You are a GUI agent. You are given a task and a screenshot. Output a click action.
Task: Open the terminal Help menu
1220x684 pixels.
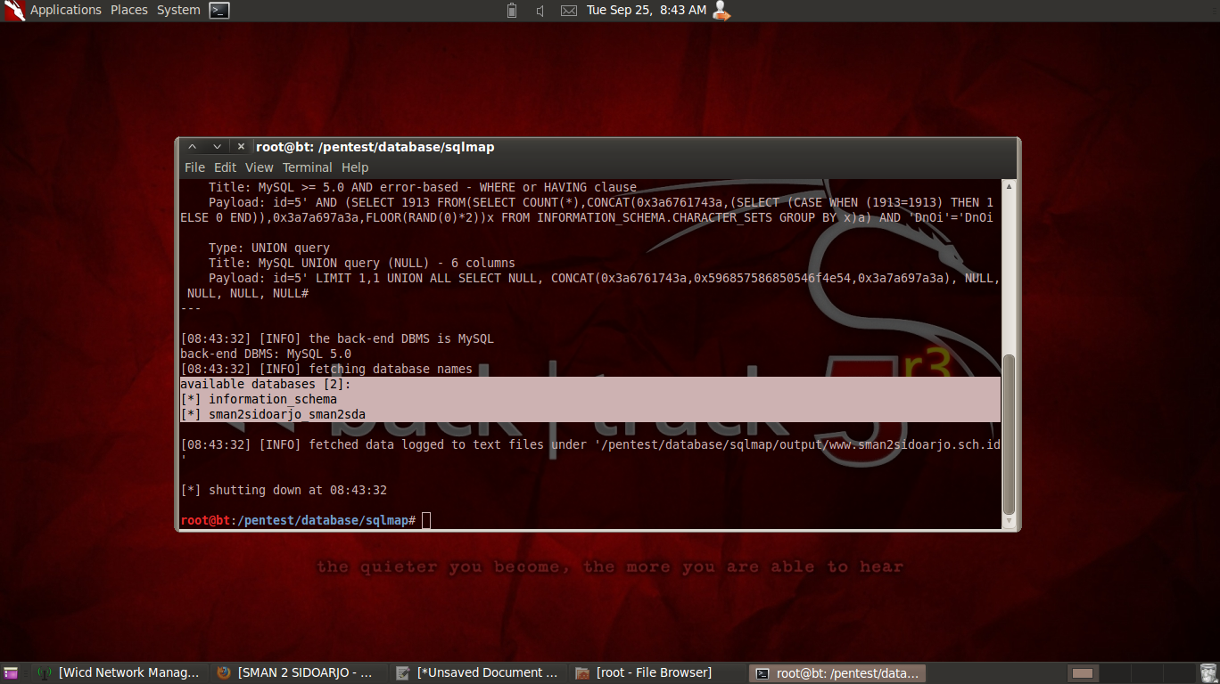355,167
